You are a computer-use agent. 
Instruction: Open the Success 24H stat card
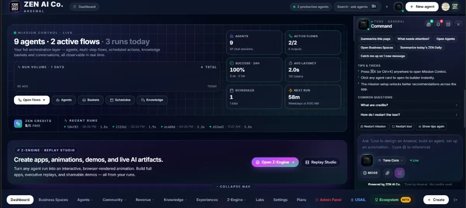pyautogui.click(x=254, y=70)
